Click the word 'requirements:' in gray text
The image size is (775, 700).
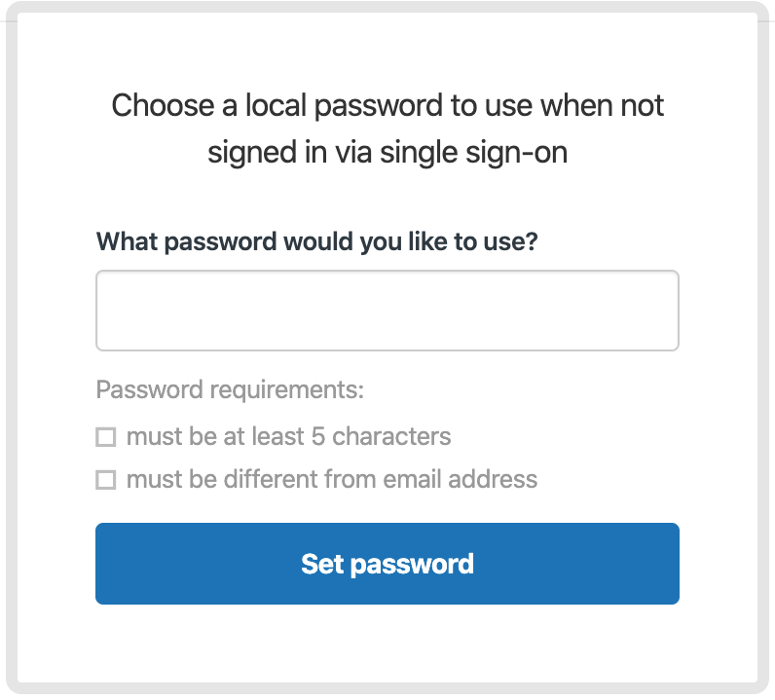tap(287, 390)
